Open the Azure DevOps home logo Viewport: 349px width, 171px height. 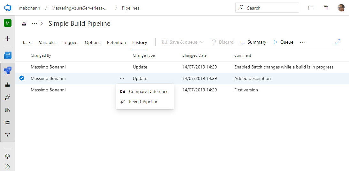coord(8,8)
